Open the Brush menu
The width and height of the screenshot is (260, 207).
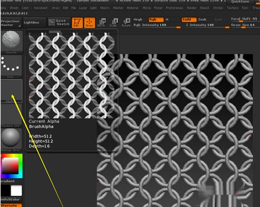pos(14,8)
